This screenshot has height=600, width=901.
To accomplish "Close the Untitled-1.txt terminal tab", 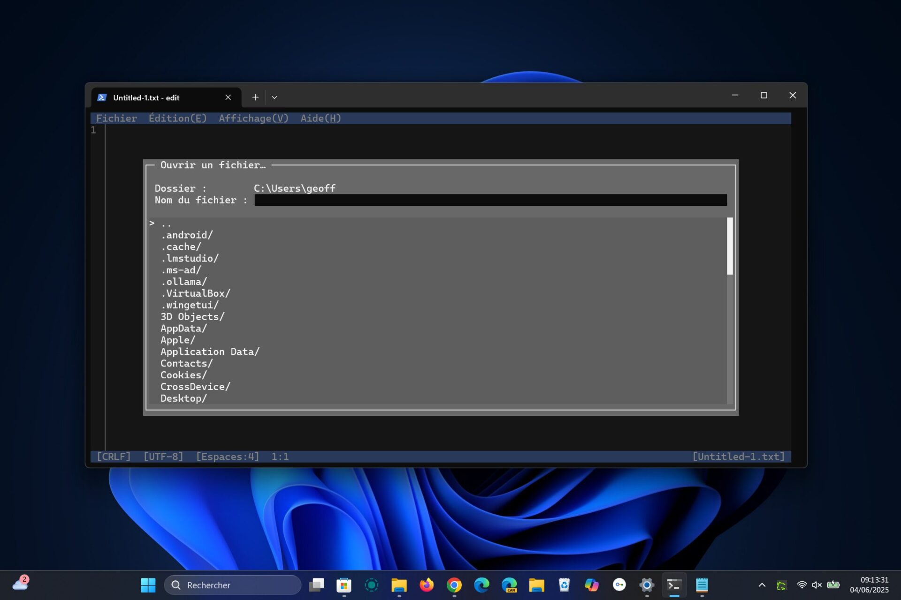I will click(x=228, y=97).
